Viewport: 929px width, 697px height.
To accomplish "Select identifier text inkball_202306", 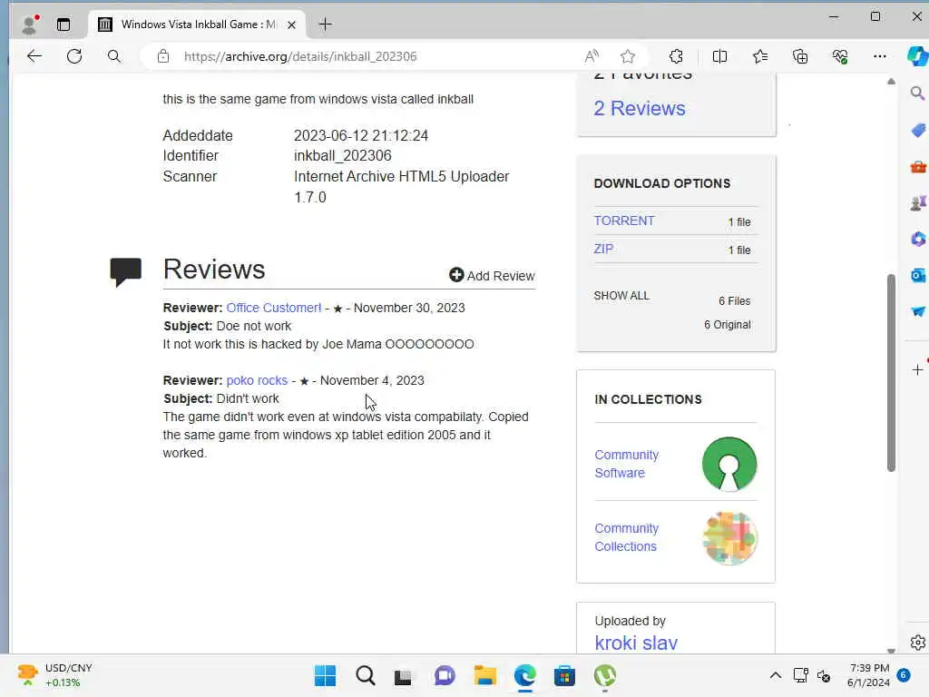I will click(342, 156).
